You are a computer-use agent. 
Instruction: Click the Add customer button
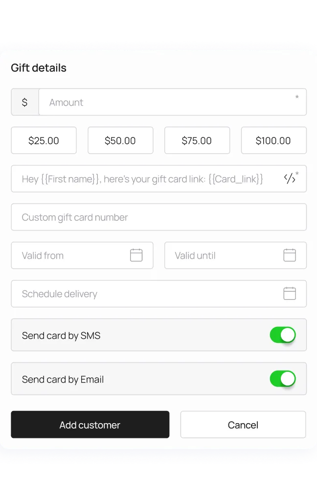pos(90,425)
